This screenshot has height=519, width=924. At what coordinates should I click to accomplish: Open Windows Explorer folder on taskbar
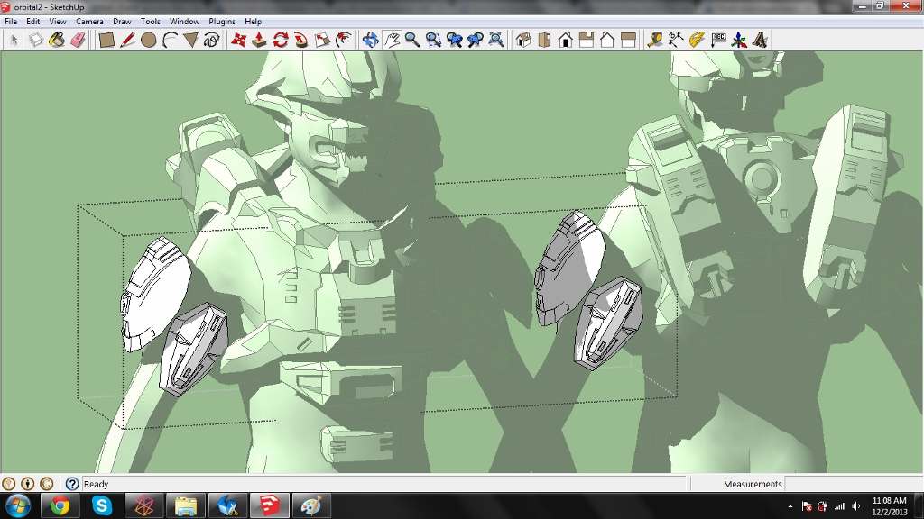pyautogui.click(x=186, y=506)
